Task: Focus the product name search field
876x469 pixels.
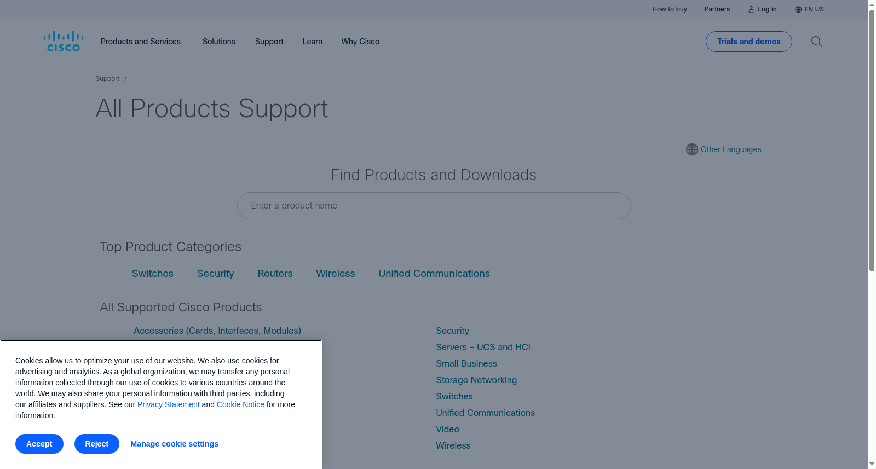Action: (434, 206)
